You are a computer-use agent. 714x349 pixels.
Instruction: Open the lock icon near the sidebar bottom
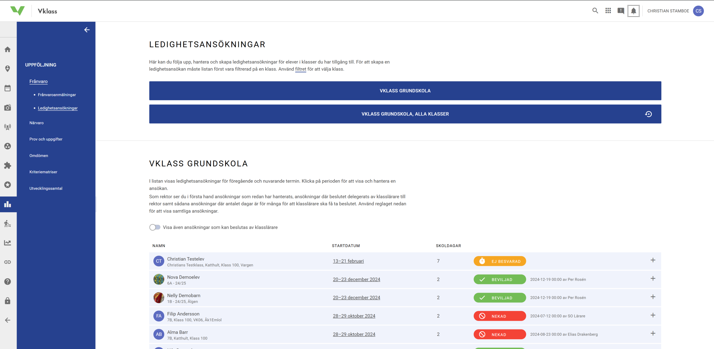[x=8, y=301]
